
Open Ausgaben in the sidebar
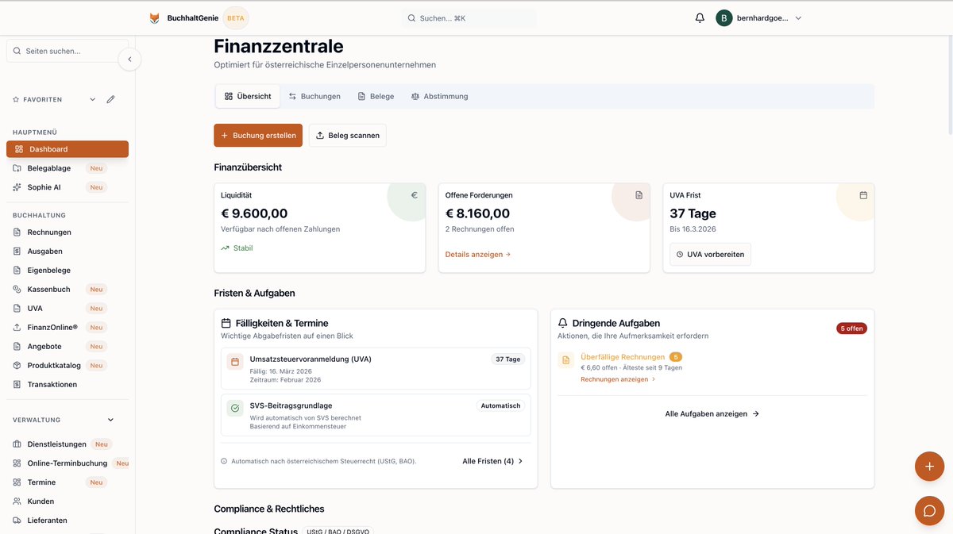68,251
